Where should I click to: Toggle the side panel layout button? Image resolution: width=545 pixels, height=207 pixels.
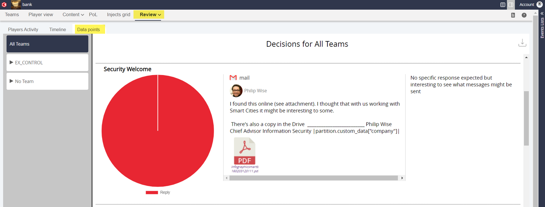511,5
